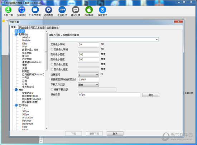The width and height of the screenshot is (197, 145).
Task: Enable 文件最大限制 checkbox
Action: point(52,49)
